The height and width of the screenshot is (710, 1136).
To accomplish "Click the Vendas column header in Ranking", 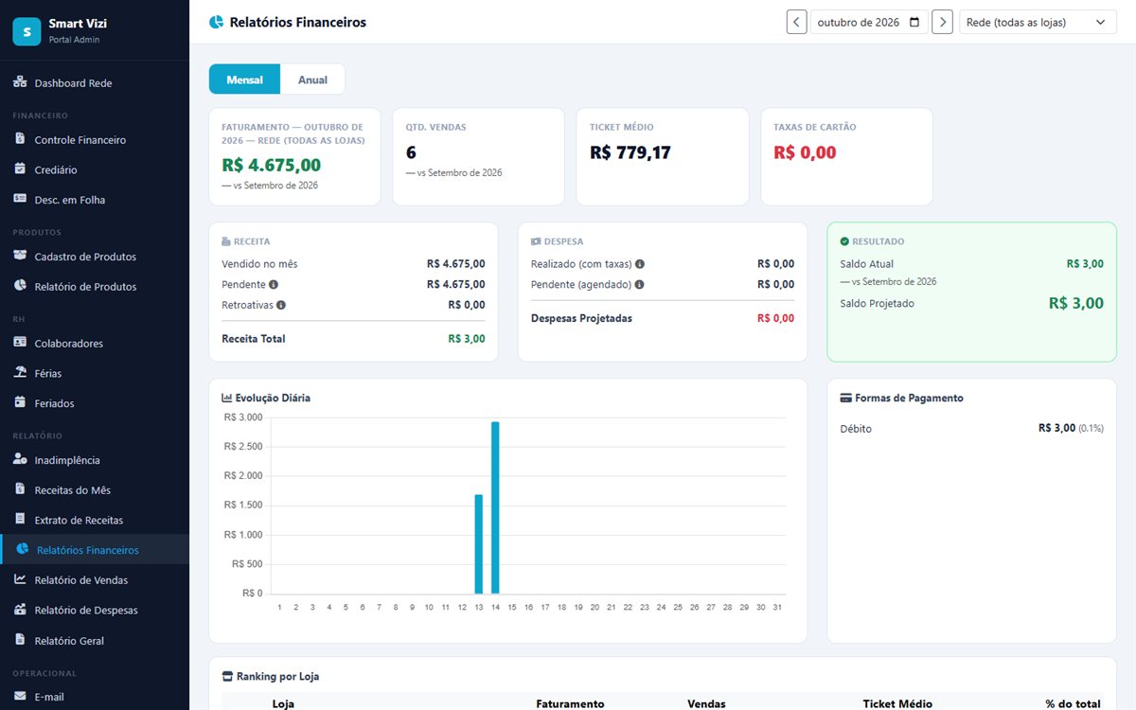I will (x=706, y=703).
